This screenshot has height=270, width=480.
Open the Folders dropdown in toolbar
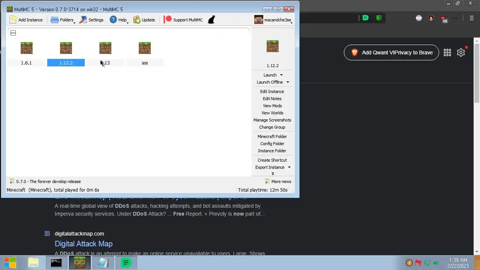click(x=63, y=20)
